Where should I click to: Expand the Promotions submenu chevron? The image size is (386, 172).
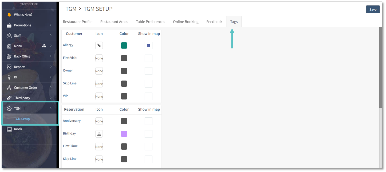pos(51,25)
